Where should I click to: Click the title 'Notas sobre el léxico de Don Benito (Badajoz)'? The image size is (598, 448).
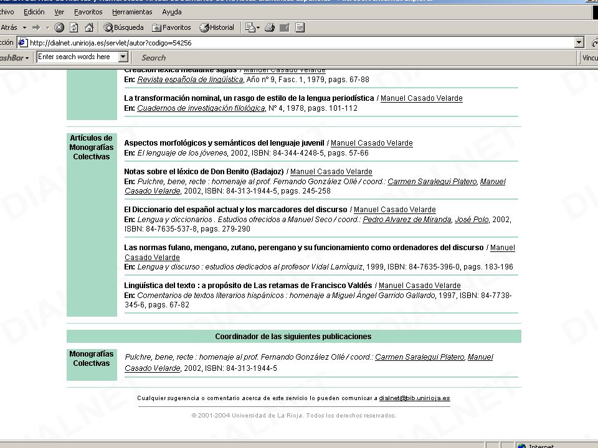[204, 172]
